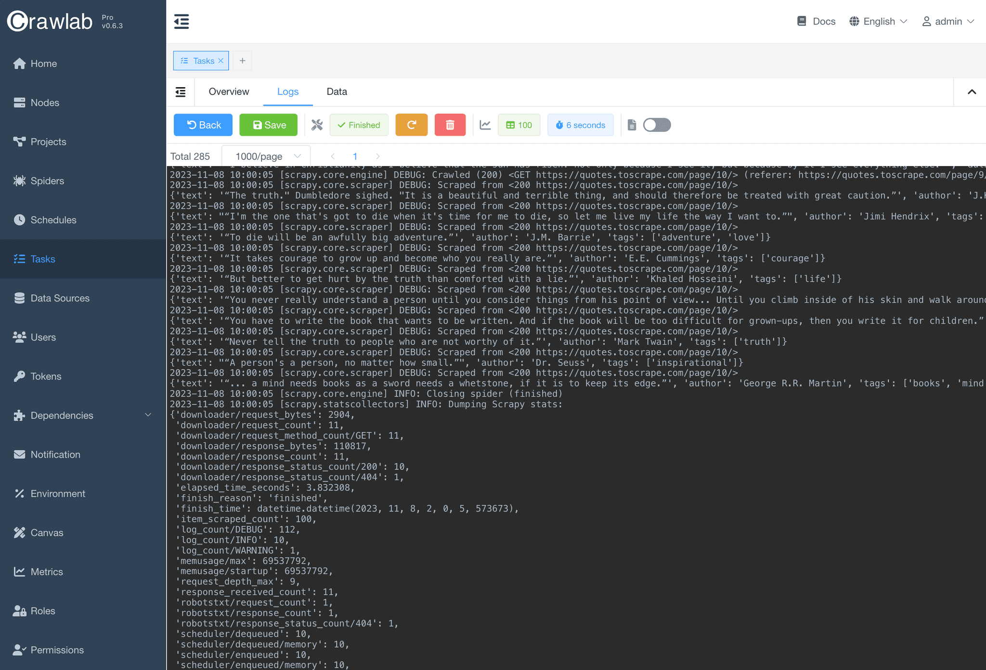
Task: Select the Schedules sidebar icon
Action: click(20, 219)
